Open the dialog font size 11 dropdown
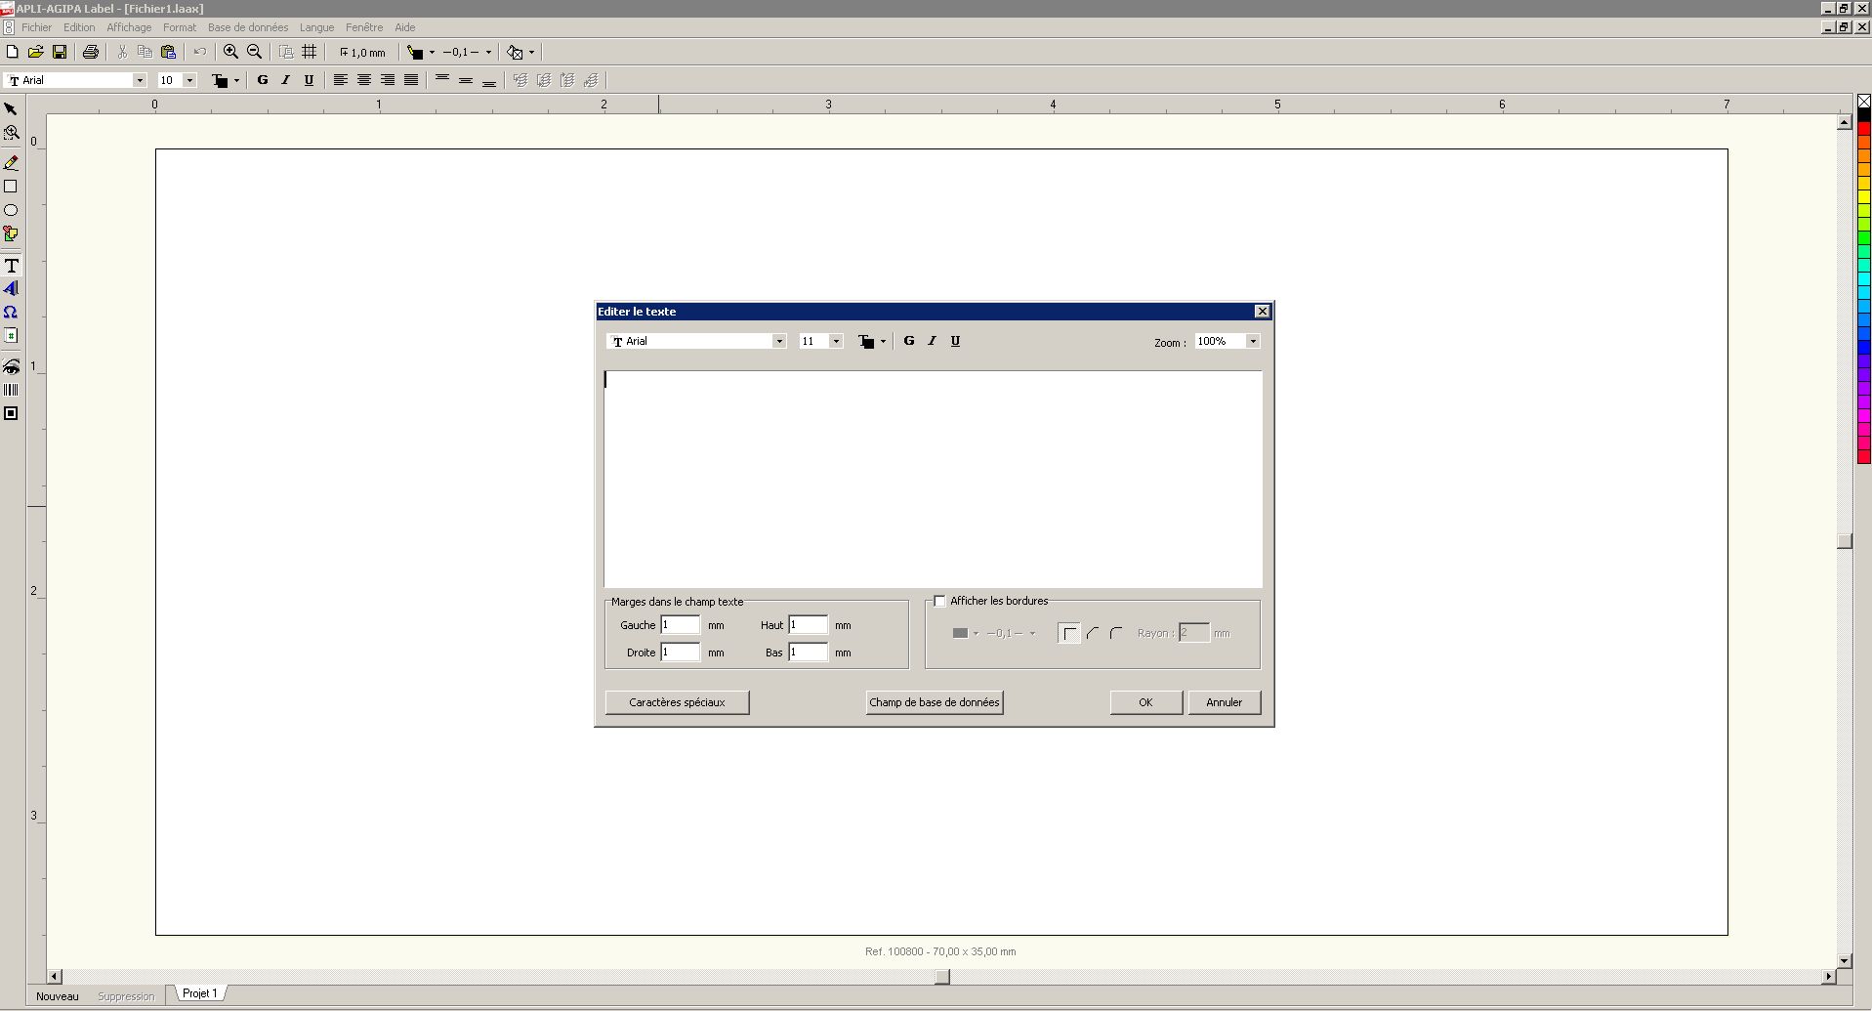This screenshot has width=1872, height=1011. (836, 341)
